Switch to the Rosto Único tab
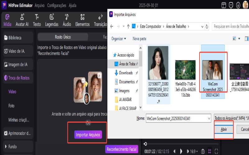249x155 pixels. pos(63,37)
